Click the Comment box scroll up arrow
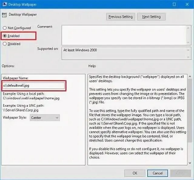Viewport: 194px width, 180px height. pyautogui.click(x=188, y=28)
